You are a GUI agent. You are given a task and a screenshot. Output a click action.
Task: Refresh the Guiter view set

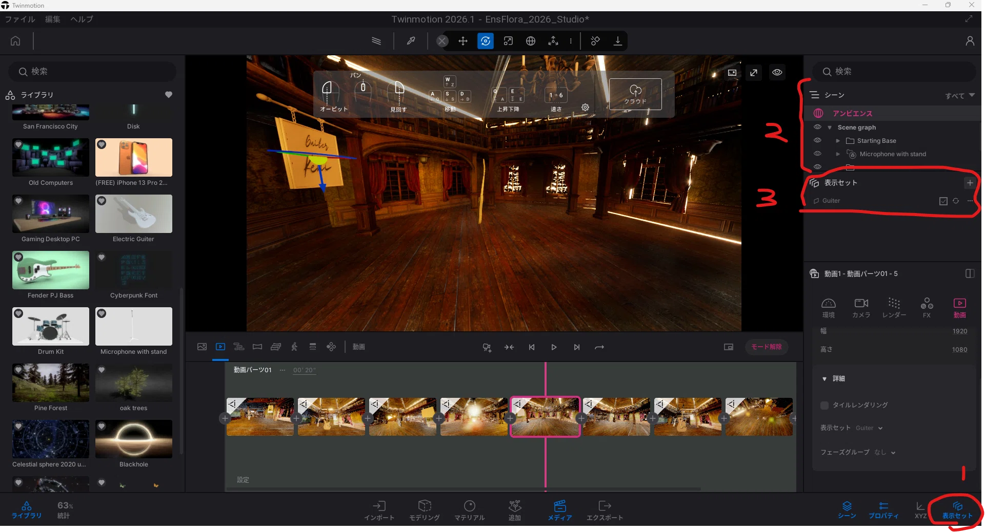click(956, 201)
